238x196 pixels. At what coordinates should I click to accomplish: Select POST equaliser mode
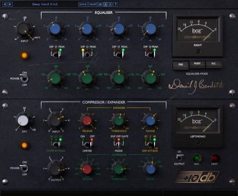[197, 64]
